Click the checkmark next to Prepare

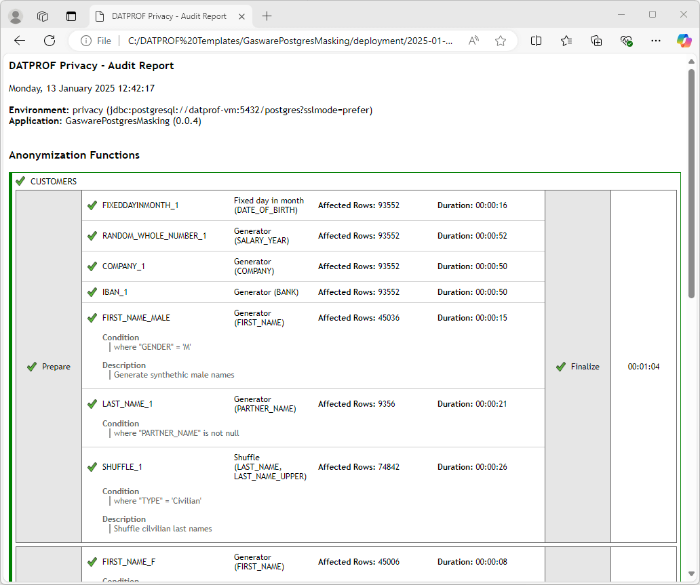tap(32, 366)
